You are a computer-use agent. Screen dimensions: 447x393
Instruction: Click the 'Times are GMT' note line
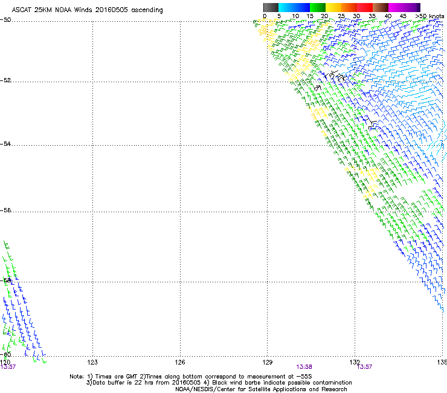point(191,377)
